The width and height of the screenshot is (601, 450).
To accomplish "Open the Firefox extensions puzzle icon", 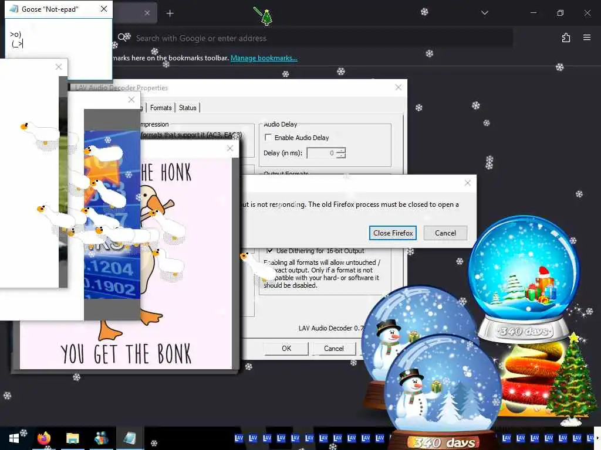I will click(566, 37).
